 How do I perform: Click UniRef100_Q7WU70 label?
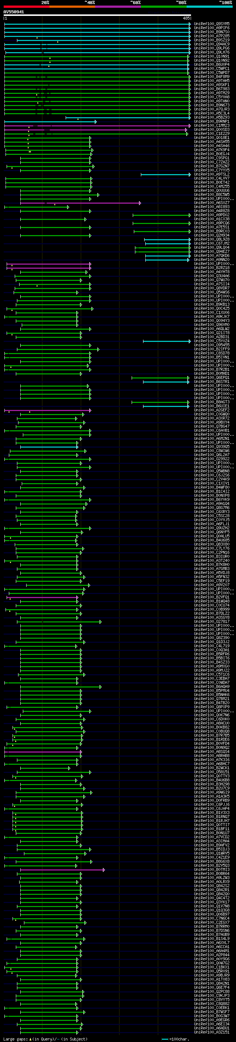[212, 280]
